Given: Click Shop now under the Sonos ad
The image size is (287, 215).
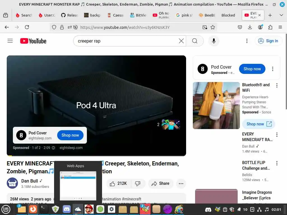Looking at the screenshot, I should tap(259, 124).
